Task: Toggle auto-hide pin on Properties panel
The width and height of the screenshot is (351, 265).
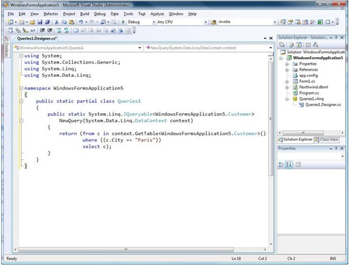Action: 336,148
